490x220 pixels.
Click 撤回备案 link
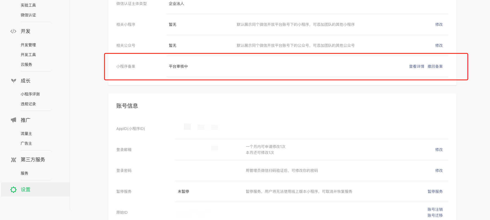(x=435, y=66)
